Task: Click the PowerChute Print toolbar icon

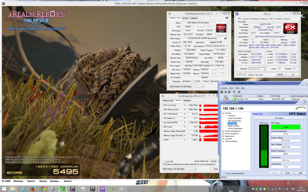Action: click(229, 92)
